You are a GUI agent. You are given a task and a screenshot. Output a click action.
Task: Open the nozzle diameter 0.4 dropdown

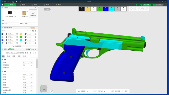point(12,23)
